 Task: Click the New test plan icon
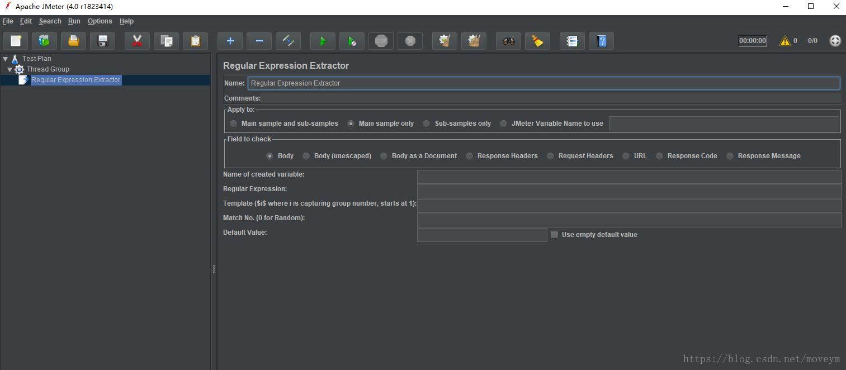point(16,41)
